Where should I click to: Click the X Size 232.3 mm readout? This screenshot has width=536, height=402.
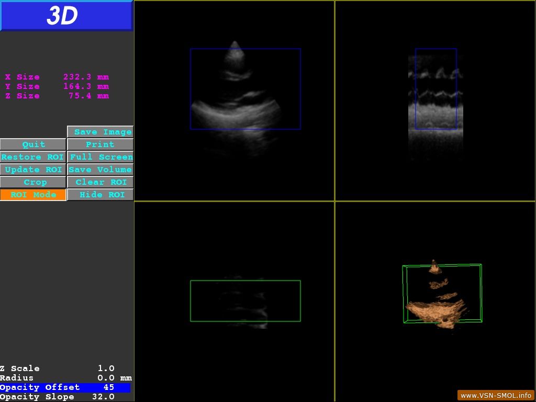click(x=57, y=77)
